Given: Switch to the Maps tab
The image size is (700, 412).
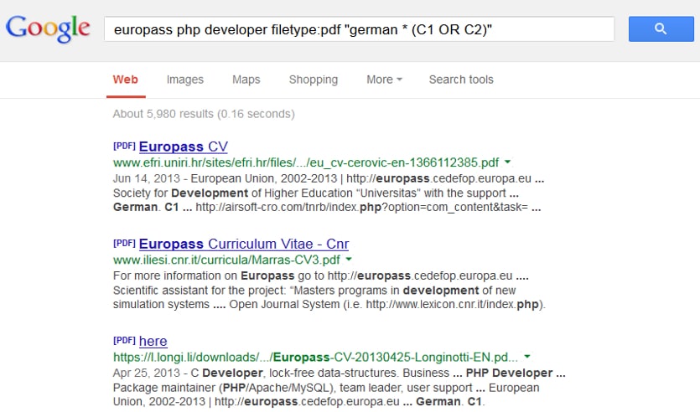Looking at the screenshot, I should (246, 80).
